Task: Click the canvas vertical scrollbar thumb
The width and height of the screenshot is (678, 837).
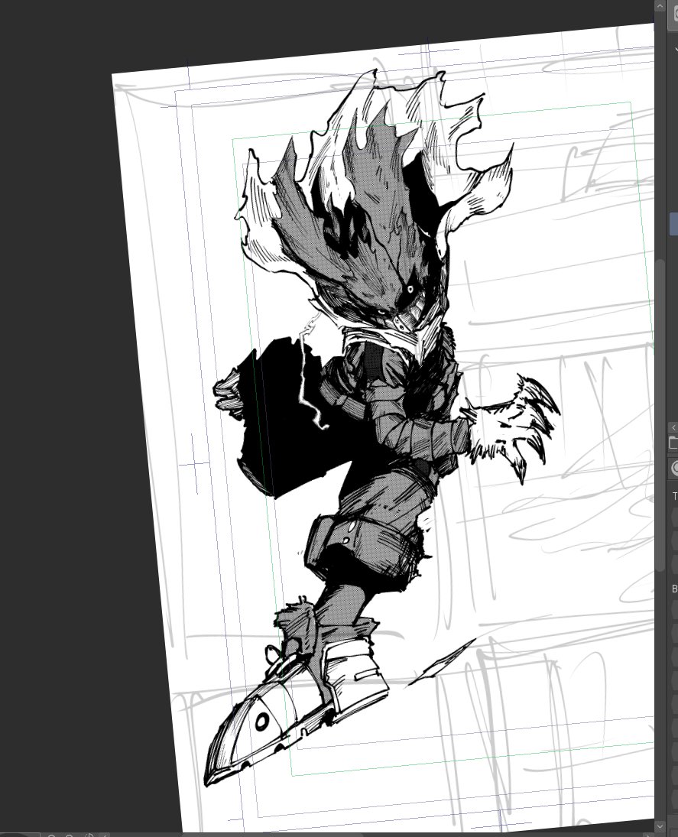Action: (660, 417)
